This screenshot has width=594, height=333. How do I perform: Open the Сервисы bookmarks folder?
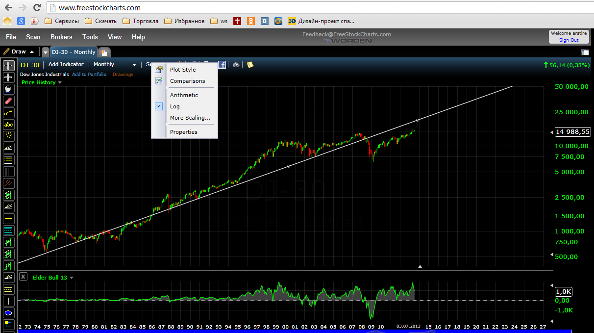tap(62, 21)
